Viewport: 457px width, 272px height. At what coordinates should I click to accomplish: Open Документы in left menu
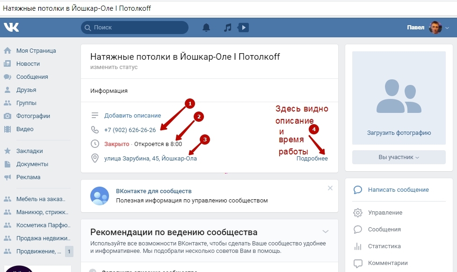tap(32, 164)
